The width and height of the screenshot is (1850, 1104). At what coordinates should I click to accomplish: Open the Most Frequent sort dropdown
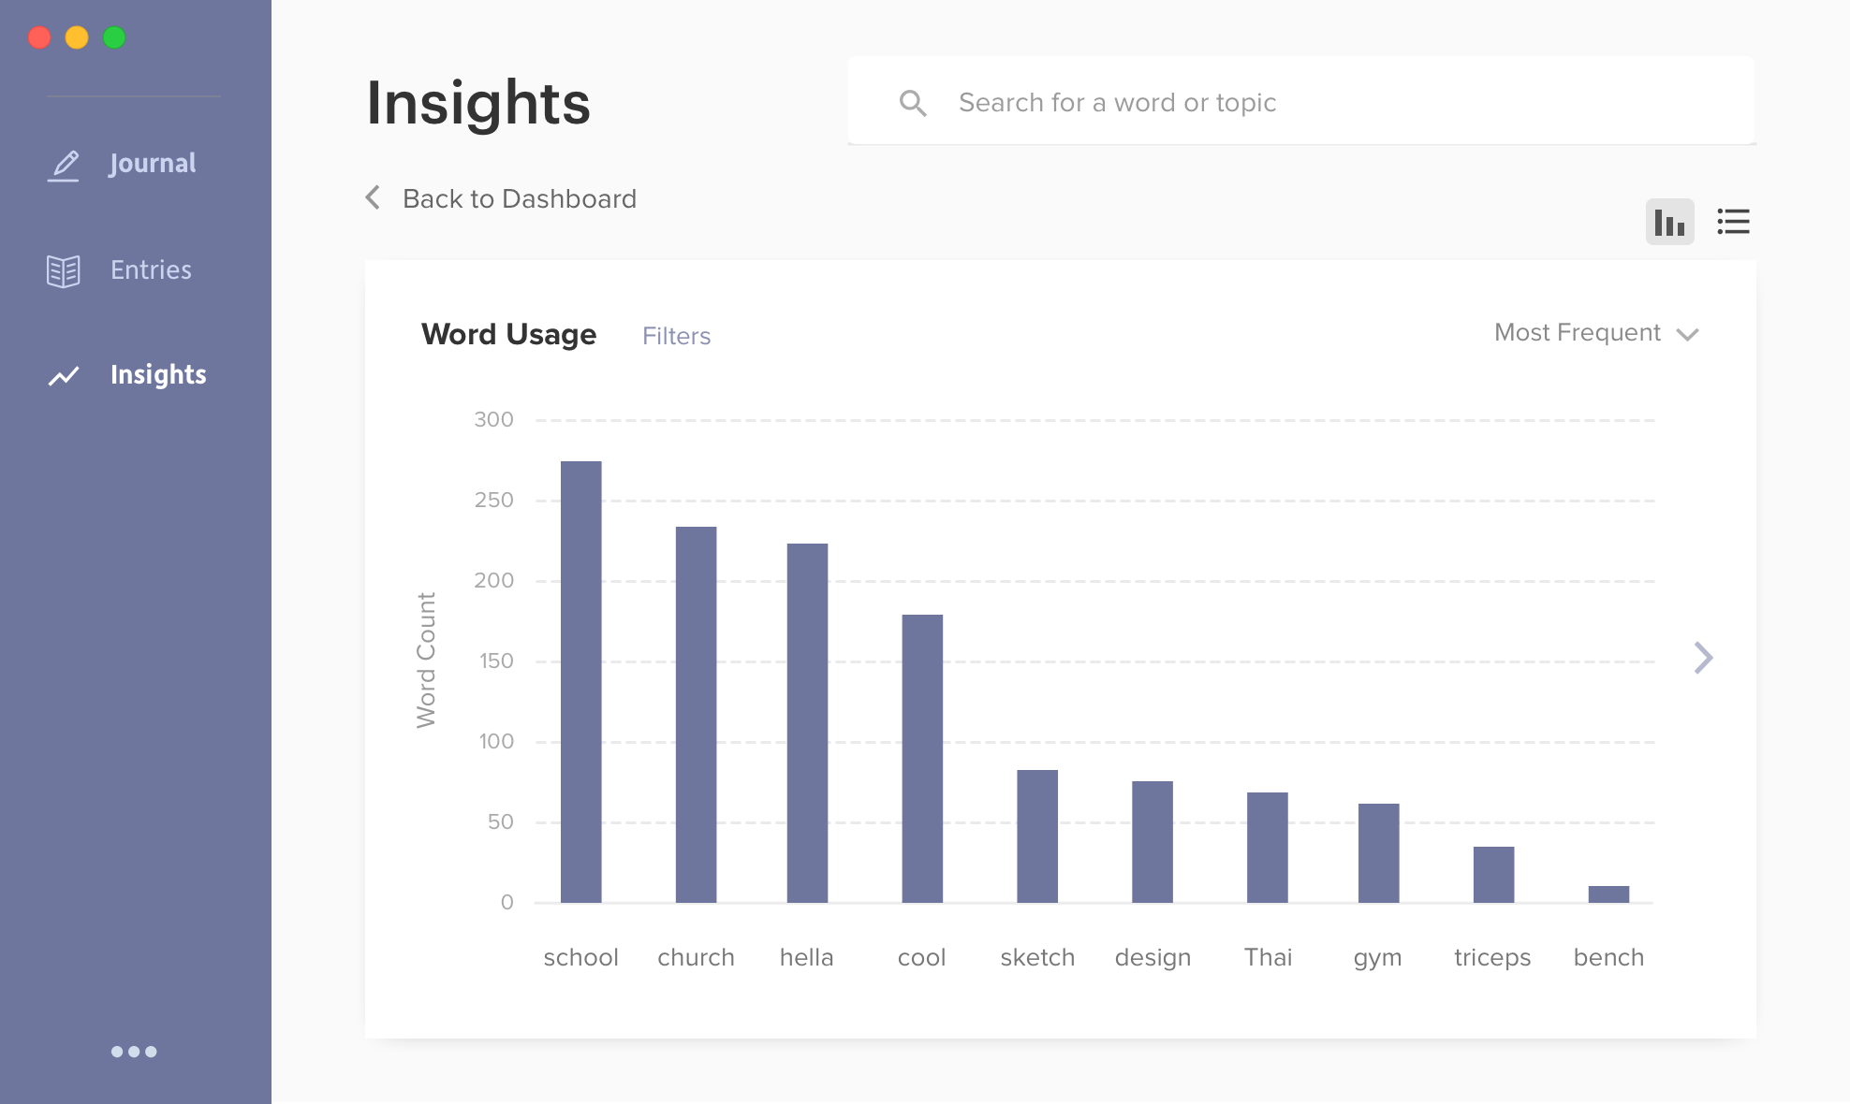pyautogui.click(x=1596, y=333)
